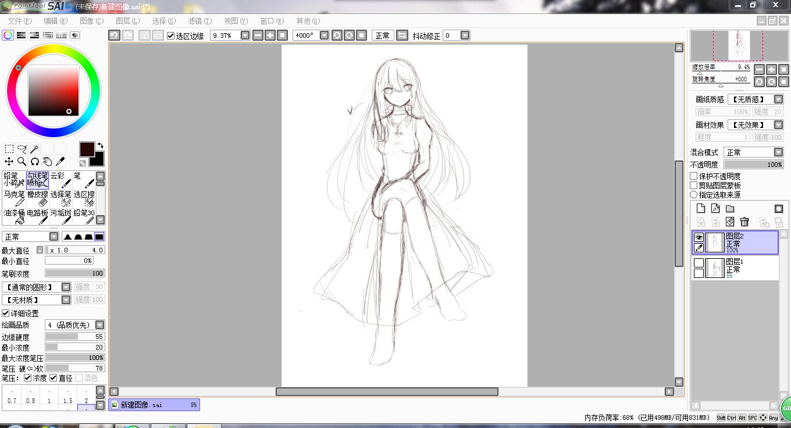This screenshot has width=791, height=428.
Task: Open the 抖动修正 stabilizer dropdown
Action: click(x=465, y=35)
